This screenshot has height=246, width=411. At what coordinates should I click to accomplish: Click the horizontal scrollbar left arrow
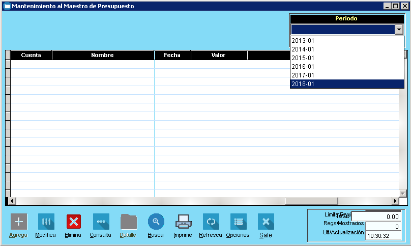pos(12,201)
